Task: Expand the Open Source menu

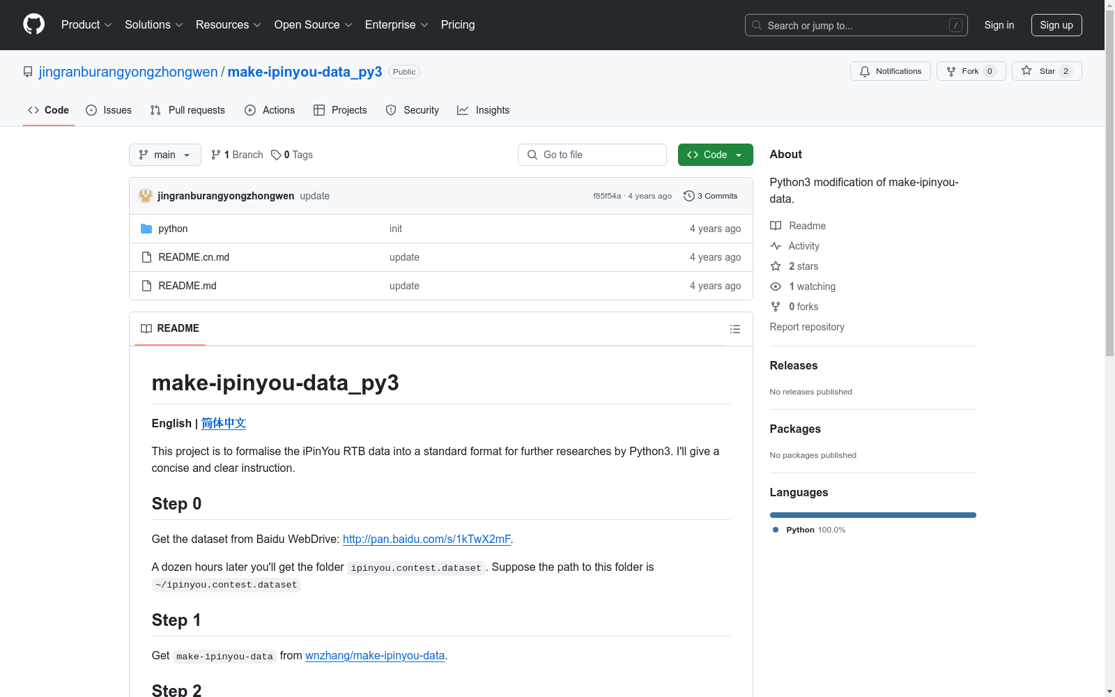Action: [x=313, y=24]
